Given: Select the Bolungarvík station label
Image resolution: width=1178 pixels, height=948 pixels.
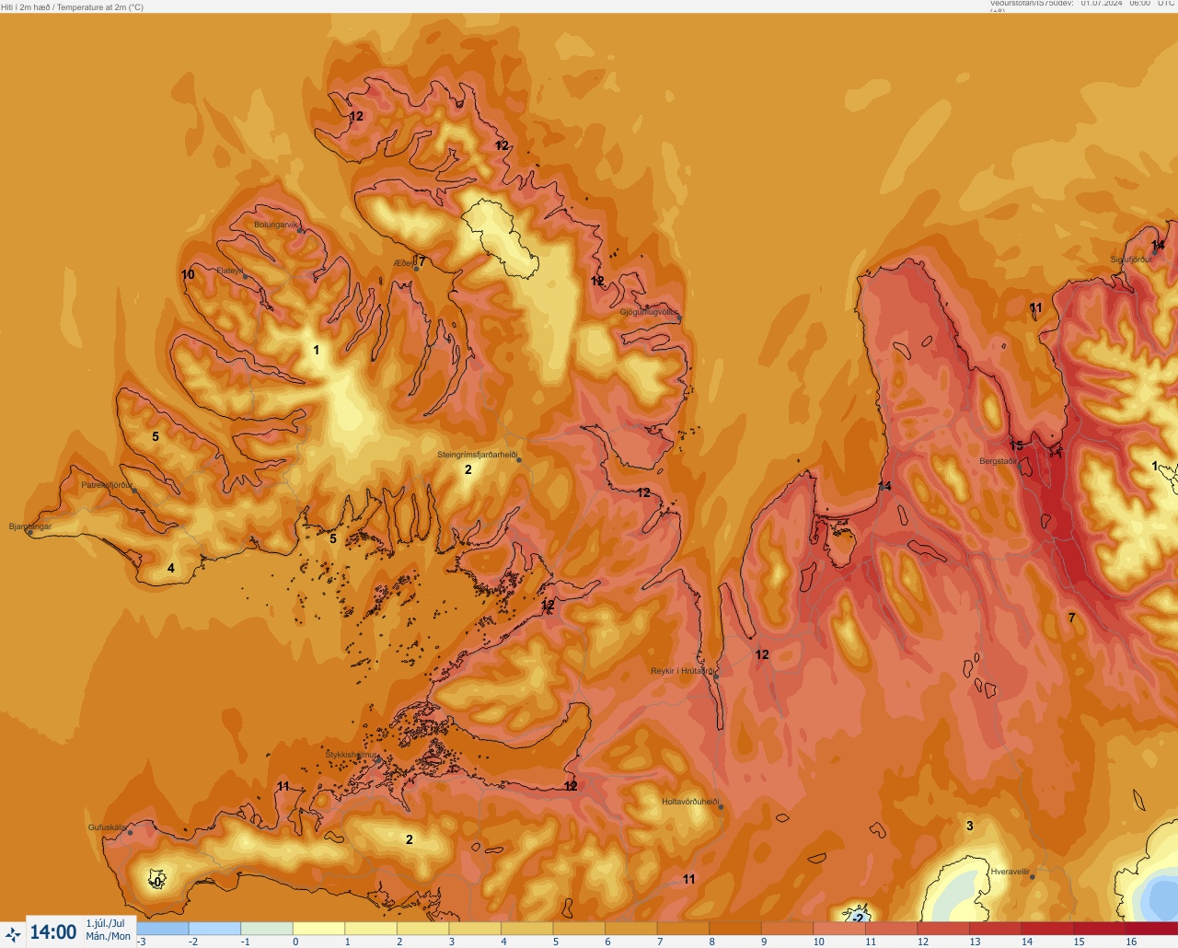Looking at the screenshot, I should [277, 225].
